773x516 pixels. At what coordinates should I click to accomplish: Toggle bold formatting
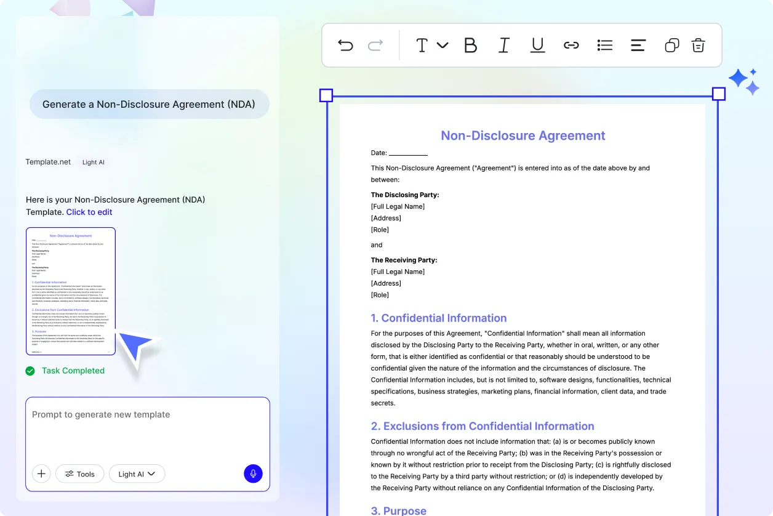[471, 45]
